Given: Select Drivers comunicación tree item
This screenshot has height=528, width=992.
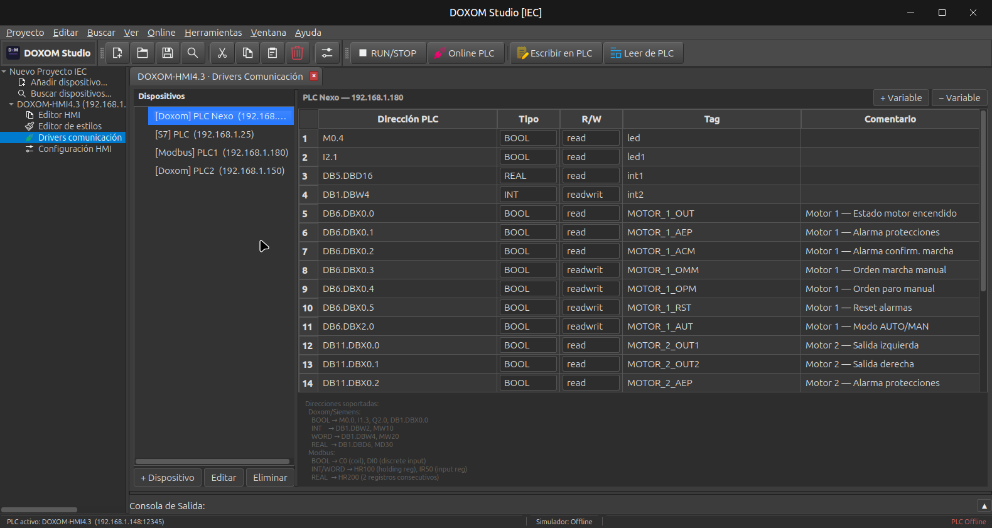Looking at the screenshot, I should (x=80, y=137).
